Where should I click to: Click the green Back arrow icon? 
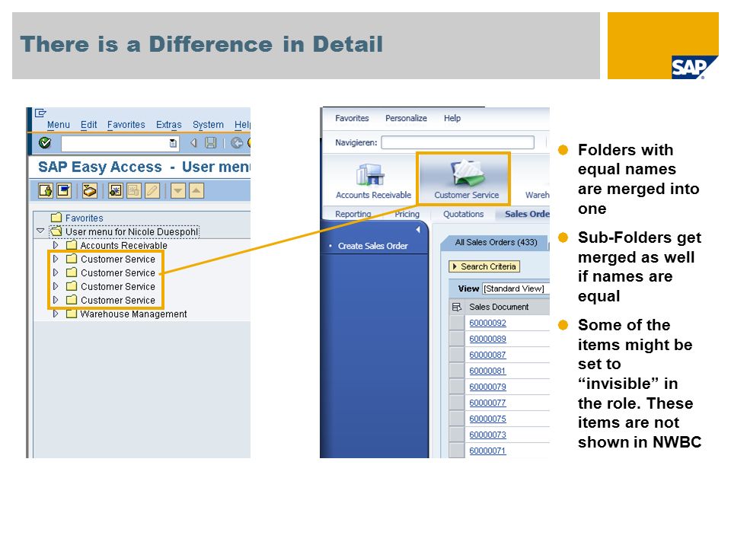click(x=237, y=143)
